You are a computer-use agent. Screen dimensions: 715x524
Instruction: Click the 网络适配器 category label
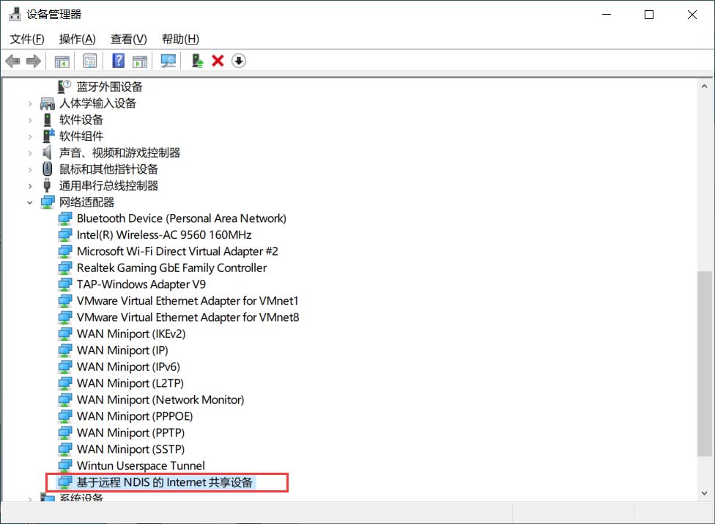click(86, 202)
